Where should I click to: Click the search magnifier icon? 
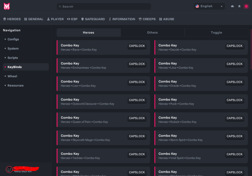tap(60, 7)
